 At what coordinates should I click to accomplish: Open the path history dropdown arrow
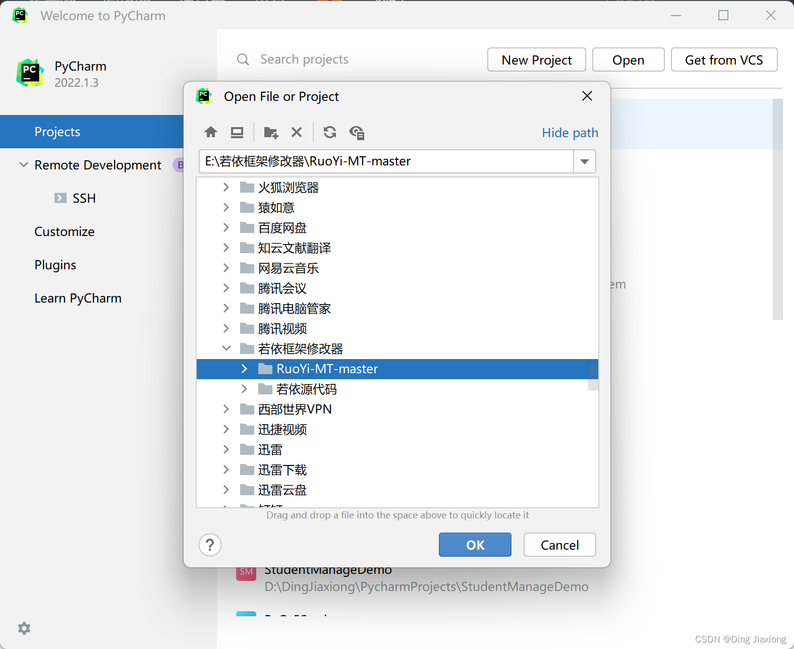point(585,161)
